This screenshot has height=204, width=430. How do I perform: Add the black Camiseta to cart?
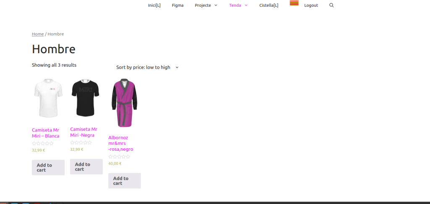pyautogui.click(x=86, y=167)
